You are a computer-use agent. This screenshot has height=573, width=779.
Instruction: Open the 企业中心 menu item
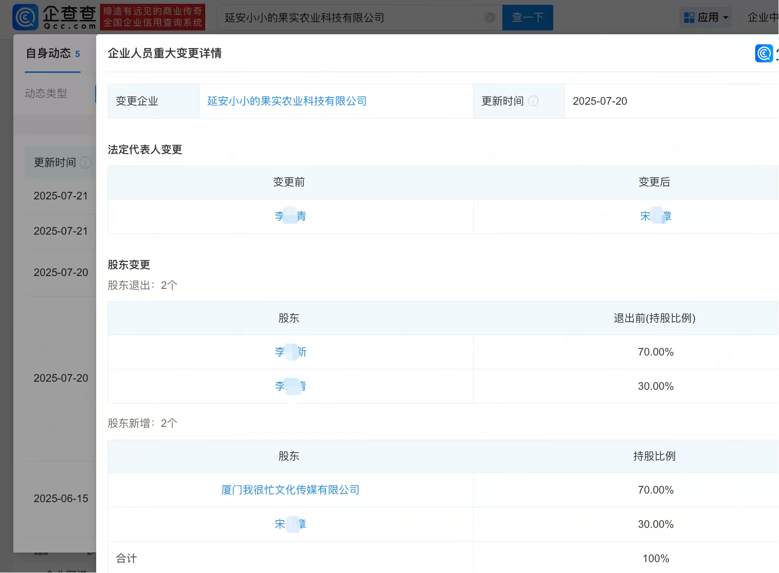tap(763, 18)
